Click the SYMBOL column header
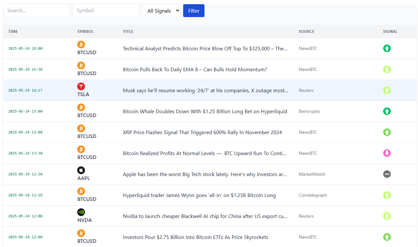Viewport: 418px width, 247px height. (x=85, y=32)
